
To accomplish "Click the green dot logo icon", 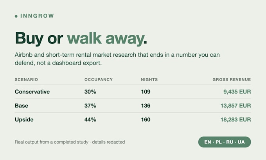I will 16,16.
